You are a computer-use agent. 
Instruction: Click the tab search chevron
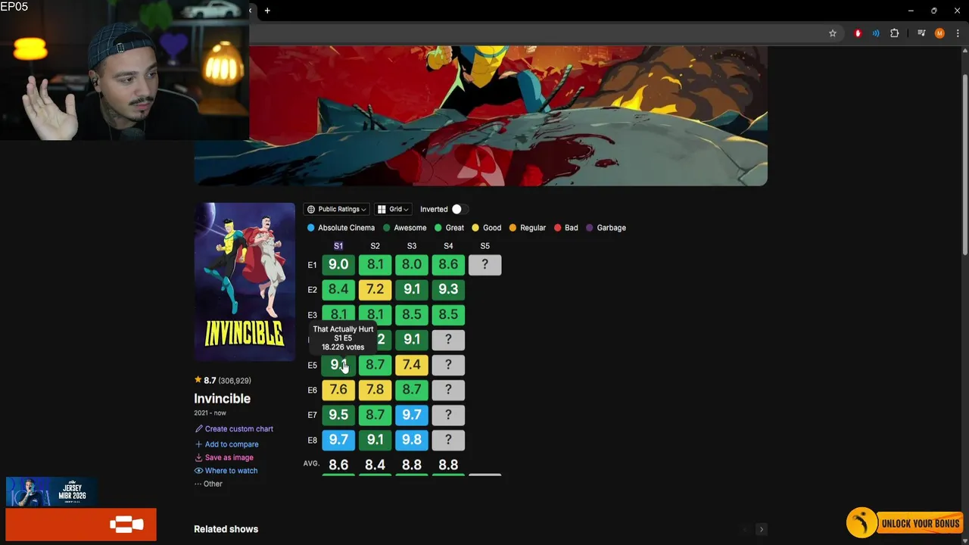251,11
